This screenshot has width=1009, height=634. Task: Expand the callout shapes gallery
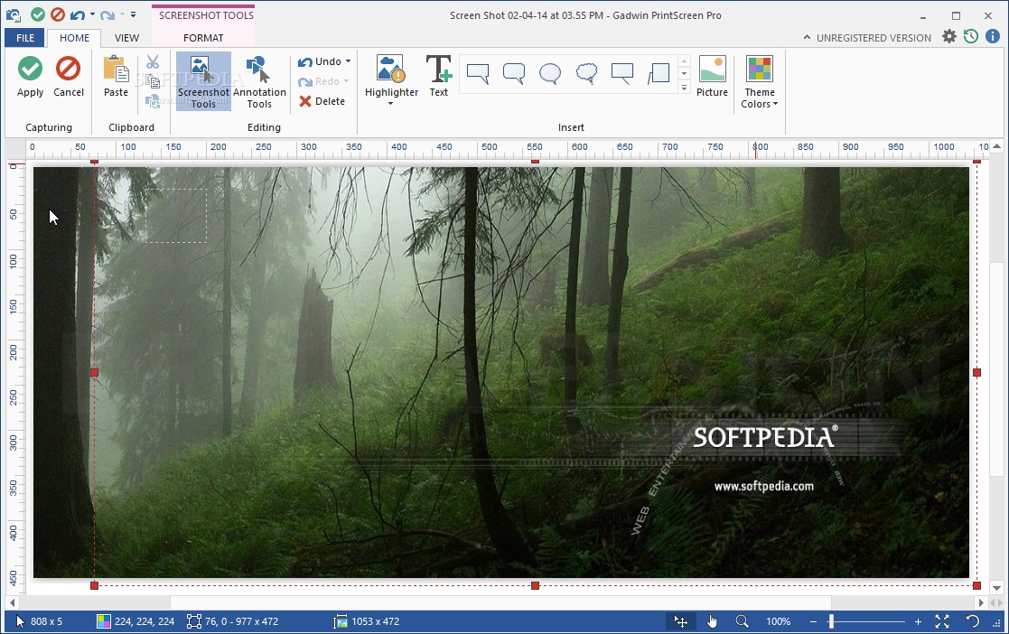684,89
